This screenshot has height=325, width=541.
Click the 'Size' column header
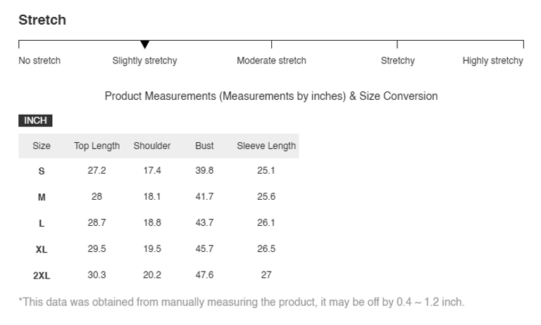pyautogui.click(x=42, y=146)
